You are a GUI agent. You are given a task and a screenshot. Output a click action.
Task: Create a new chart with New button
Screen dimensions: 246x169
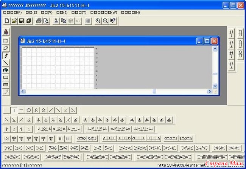click(7, 21)
